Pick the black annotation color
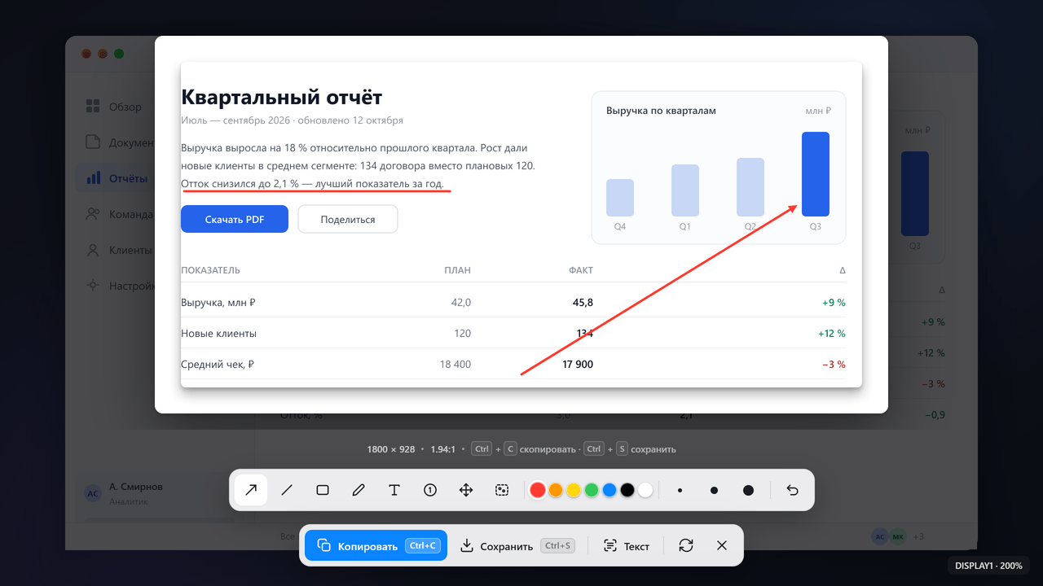 point(627,490)
